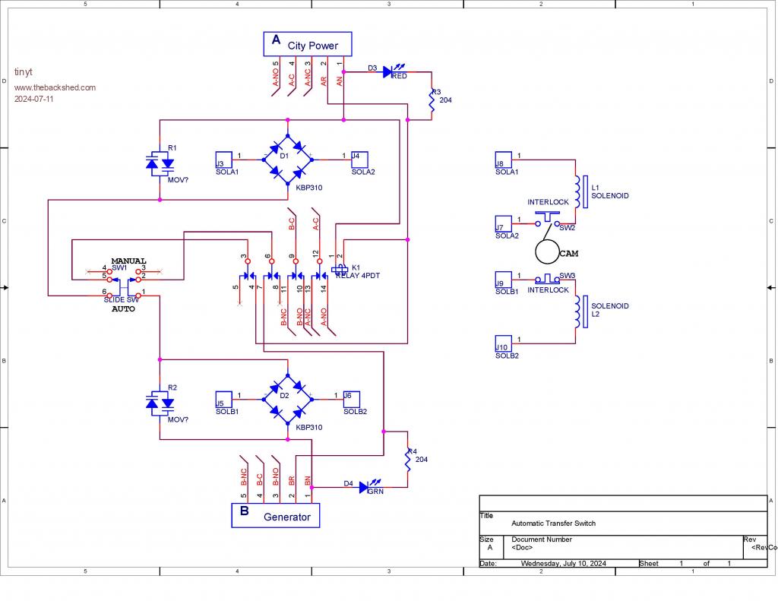Screen dimensions: 778x601
Task: Select the City Power connector block
Action: (308, 44)
